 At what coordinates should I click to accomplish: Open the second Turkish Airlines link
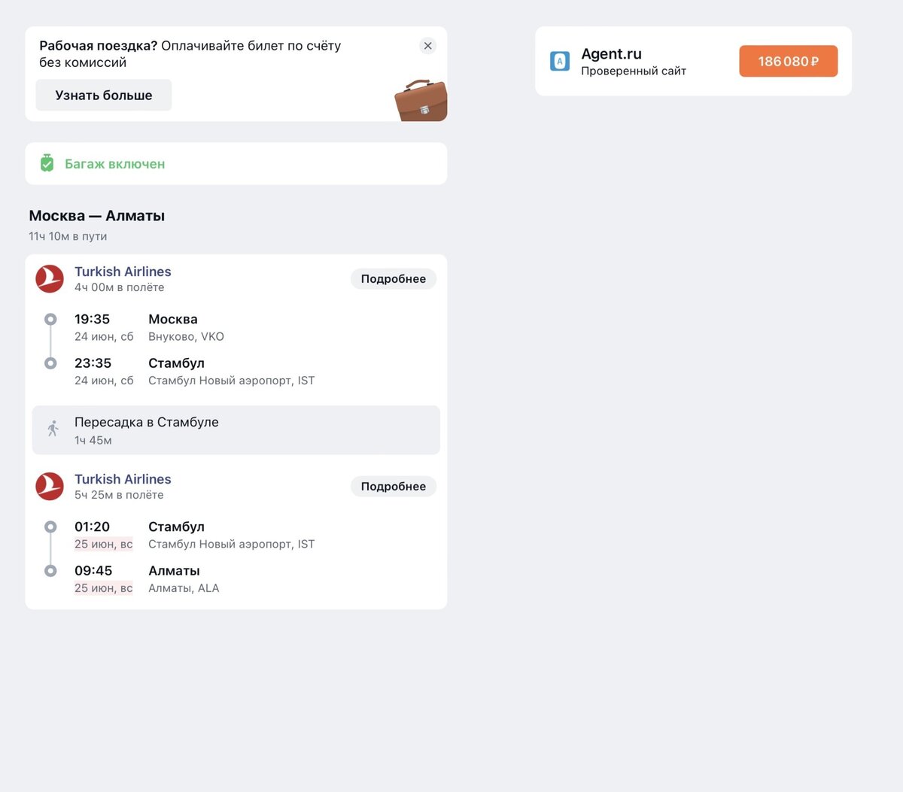pyautogui.click(x=123, y=479)
